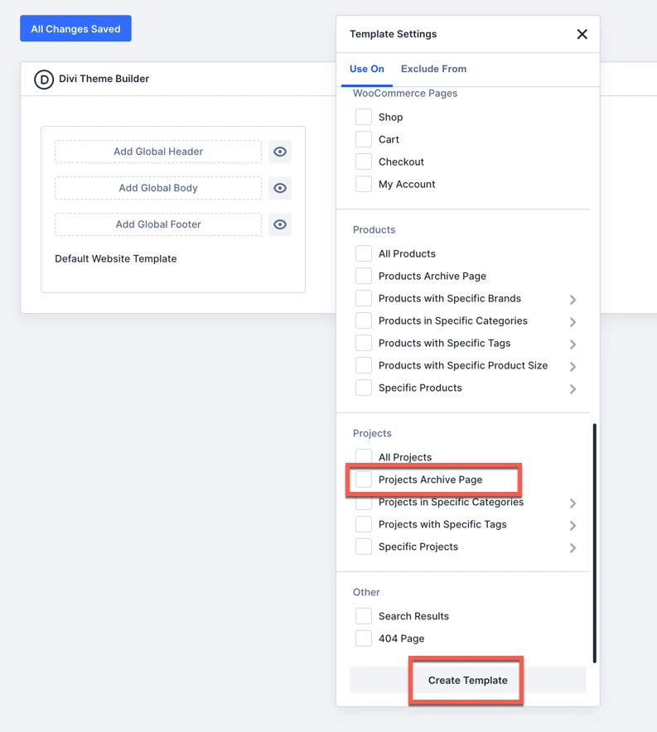The width and height of the screenshot is (657, 732).
Task: Enable the Specific Projects checkbox
Action: [x=363, y=547]
